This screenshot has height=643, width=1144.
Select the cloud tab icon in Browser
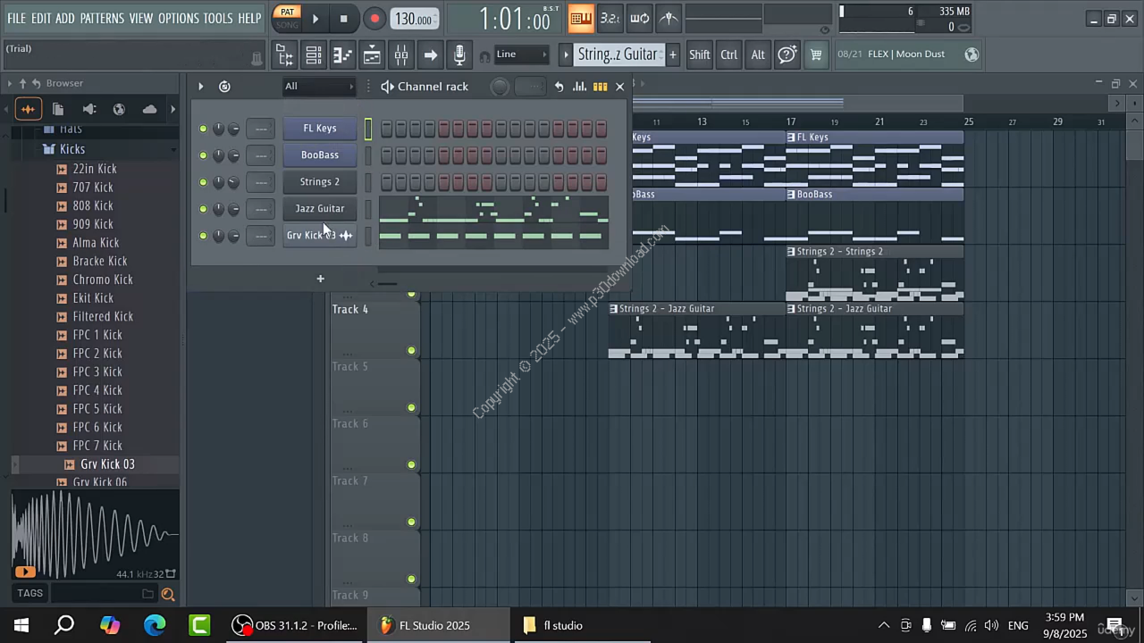point(149,109)
